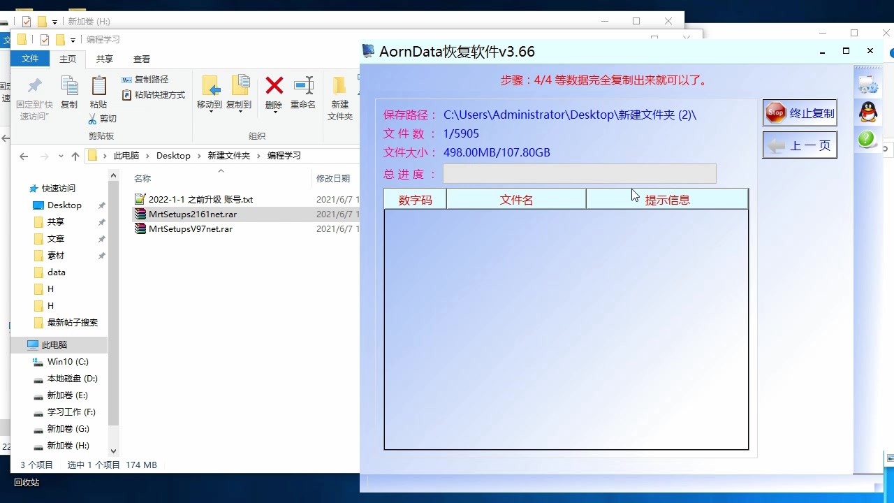This screenshot has height=503, width=894.
Task: Open the settings gear icon in AornData sidebar
Action: click(x=868, y=85)
